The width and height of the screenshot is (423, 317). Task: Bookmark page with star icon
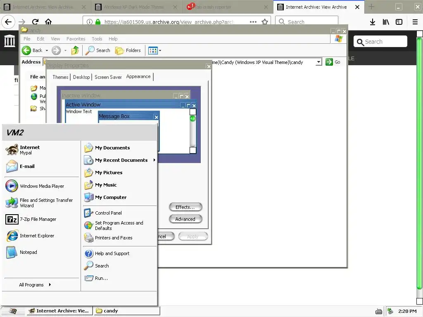[x=265, y=22]
